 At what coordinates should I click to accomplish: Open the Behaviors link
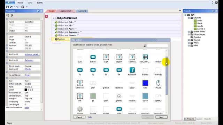29,60
